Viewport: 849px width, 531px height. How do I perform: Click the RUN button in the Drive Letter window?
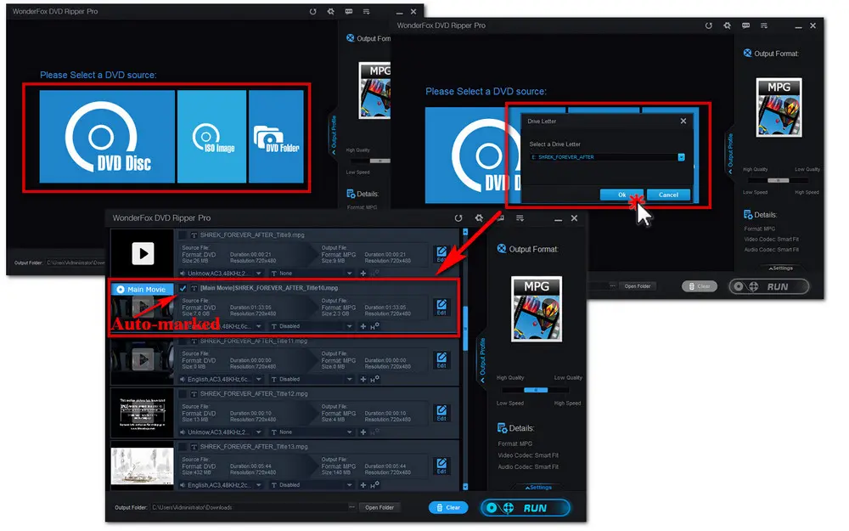point(769,286)
